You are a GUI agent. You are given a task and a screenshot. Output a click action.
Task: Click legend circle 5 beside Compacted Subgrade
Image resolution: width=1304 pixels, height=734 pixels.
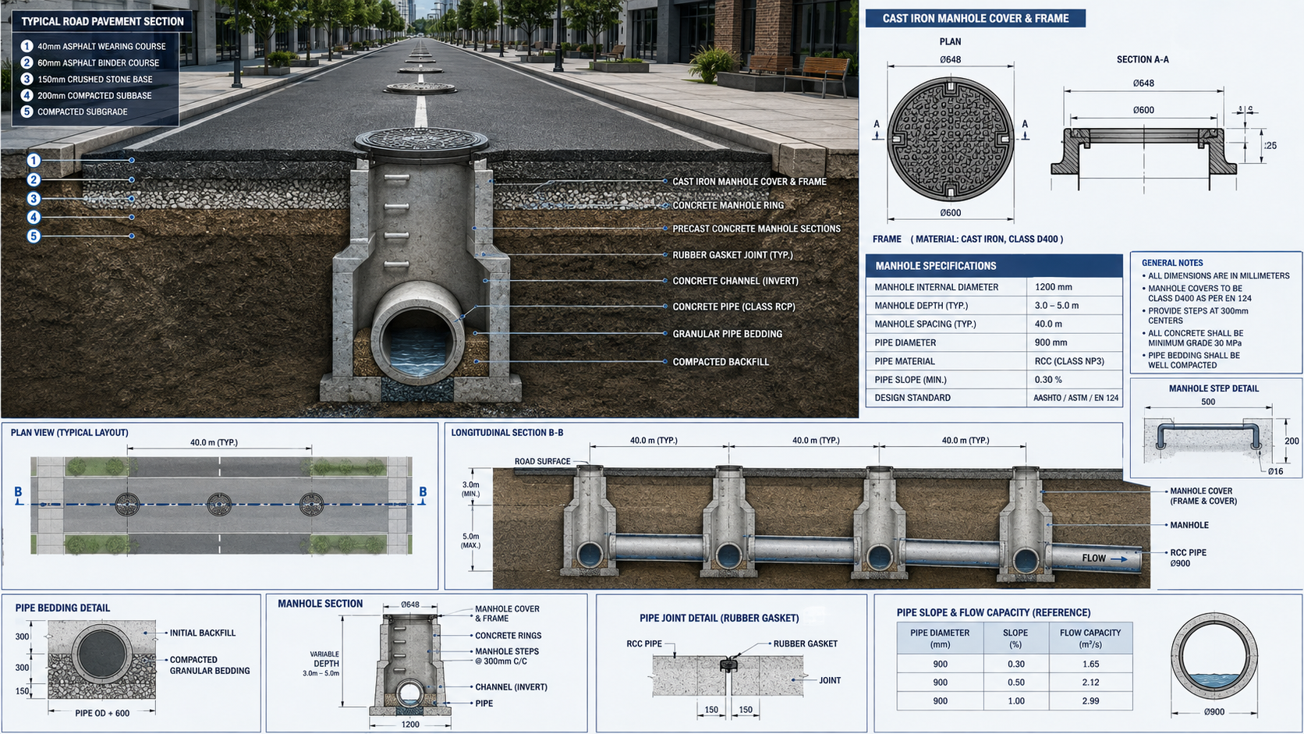tap(27, 112)
